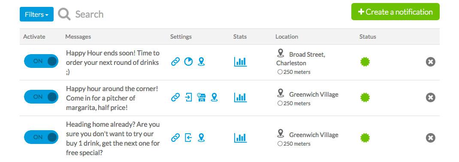This screenshot has height=162, width=459.
Task: Click the Create a notification button
Action: tap(395, 12)
